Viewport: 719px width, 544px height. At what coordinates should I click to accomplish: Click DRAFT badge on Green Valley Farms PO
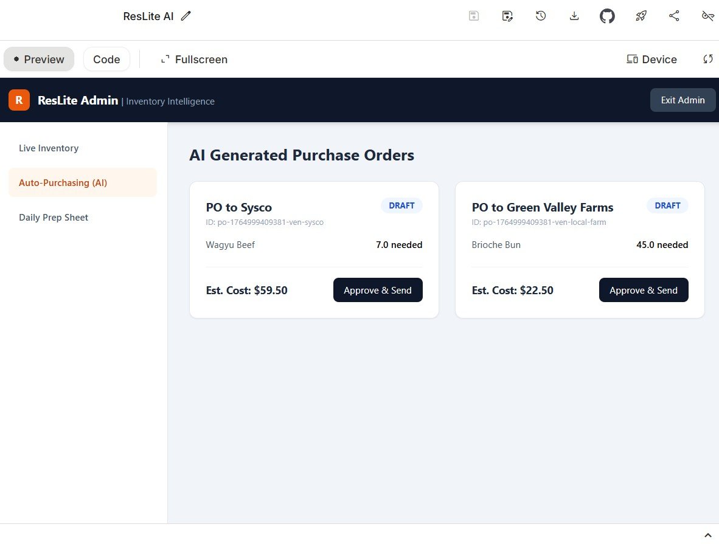tap(667, 206)
